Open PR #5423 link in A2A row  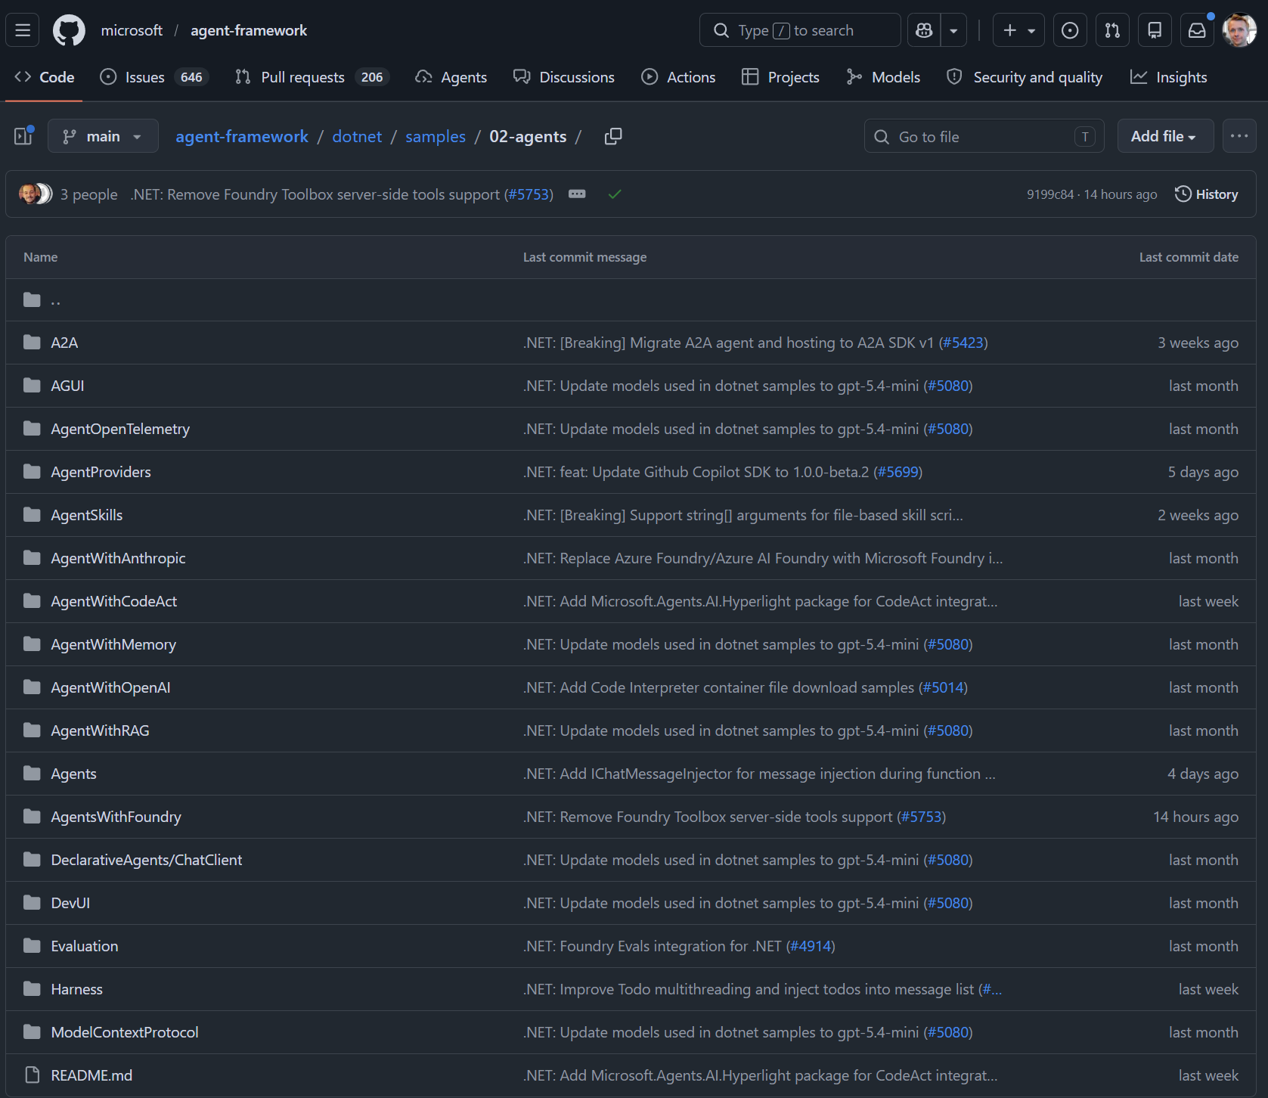click(x=963, y=343)
